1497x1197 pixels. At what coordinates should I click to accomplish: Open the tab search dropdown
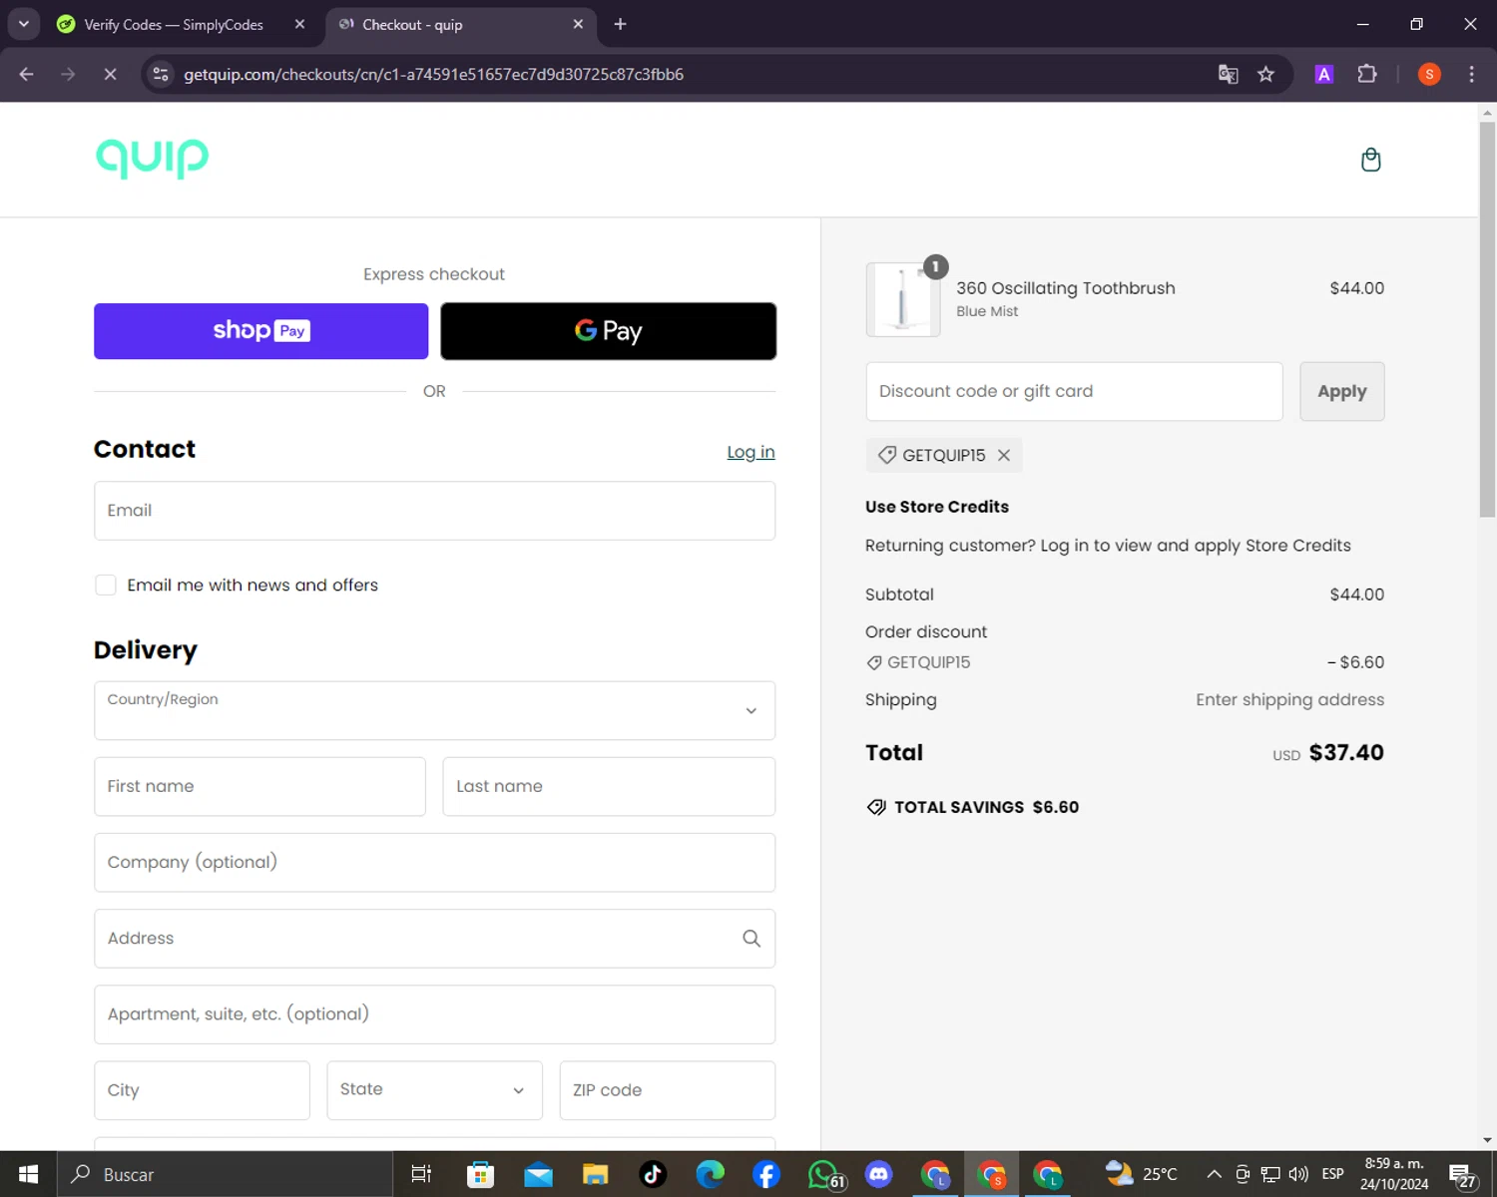(x=24, y=24)
